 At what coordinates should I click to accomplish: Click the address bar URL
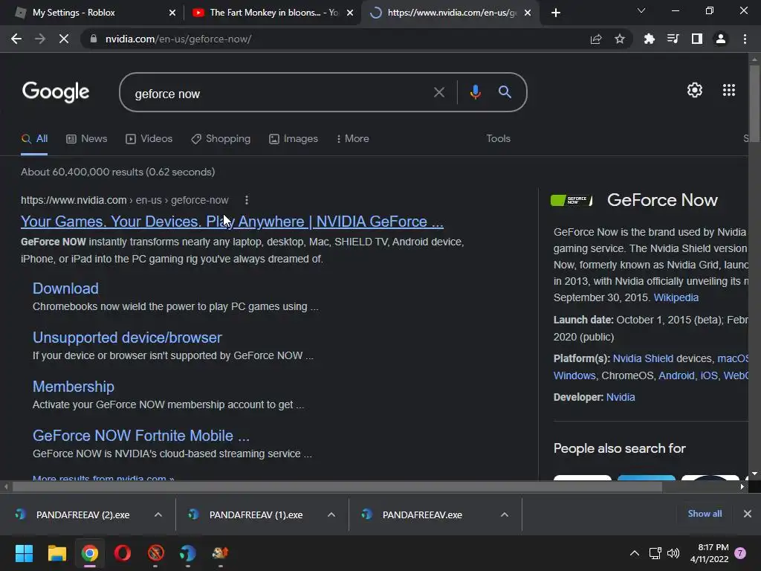[x=178, y=39]
